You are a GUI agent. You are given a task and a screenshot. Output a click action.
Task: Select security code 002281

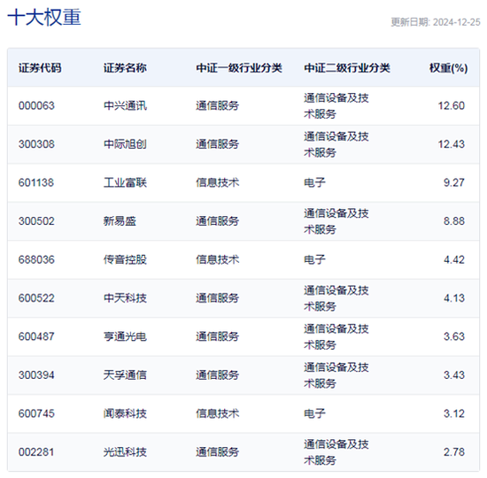(x=36, y=452)
